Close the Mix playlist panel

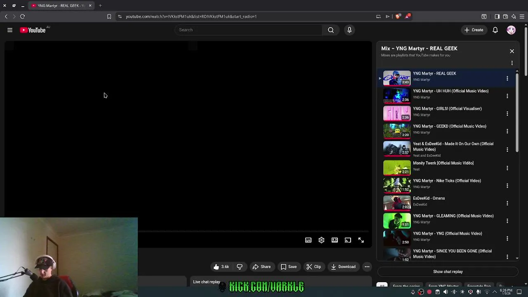click(x=512, y=51)
